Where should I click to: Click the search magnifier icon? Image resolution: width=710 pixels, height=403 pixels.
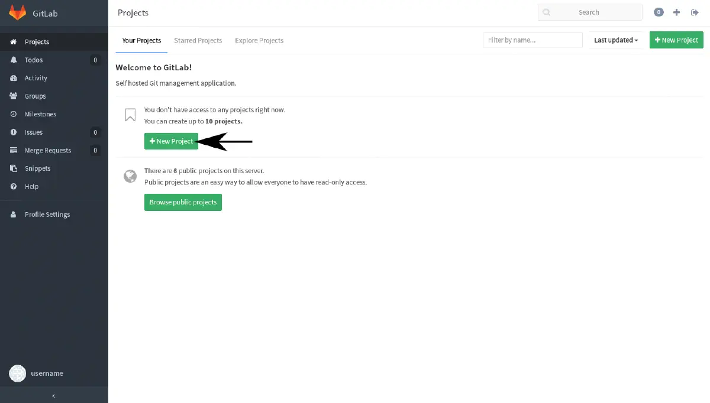point(546,12)
